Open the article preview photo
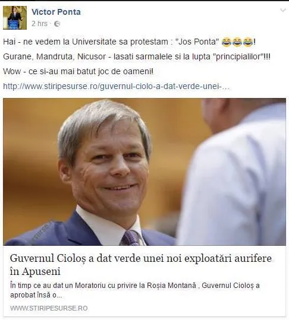The image size is (289, 323). [144, 172]
